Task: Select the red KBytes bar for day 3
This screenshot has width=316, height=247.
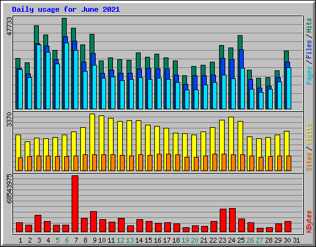Action: tap(38, 224)
